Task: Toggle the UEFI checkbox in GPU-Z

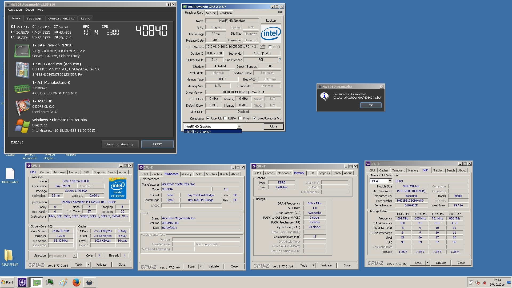Action: (x=270, y=47)
